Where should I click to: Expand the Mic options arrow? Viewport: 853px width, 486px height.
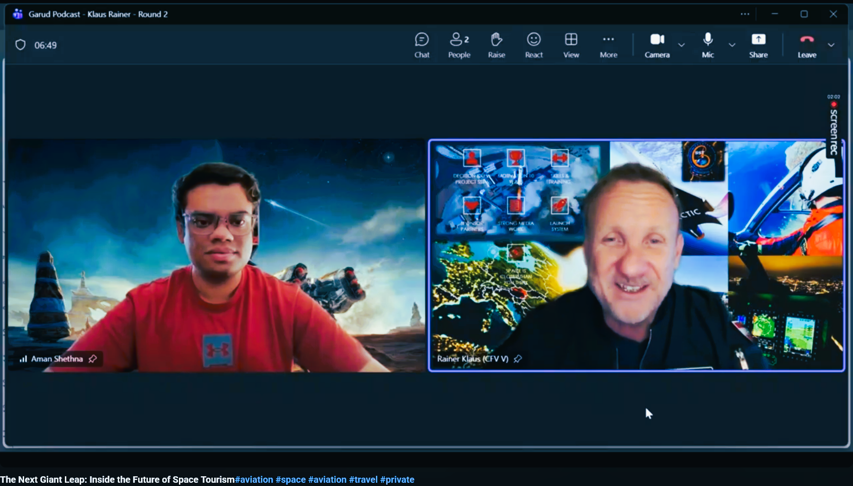(x=732, y=45)
